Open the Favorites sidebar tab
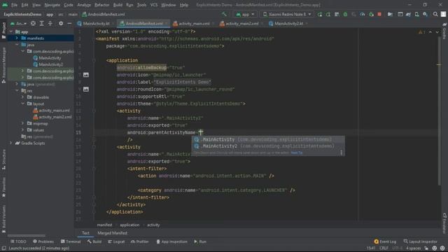The image size is (448, 252). (x=3, y=188)
